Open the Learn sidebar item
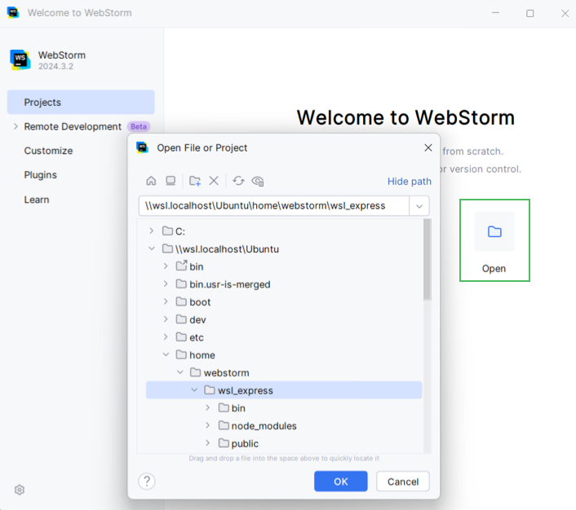Screen dimensions: 576x510 pyautogui.click(x=37, y=200)
